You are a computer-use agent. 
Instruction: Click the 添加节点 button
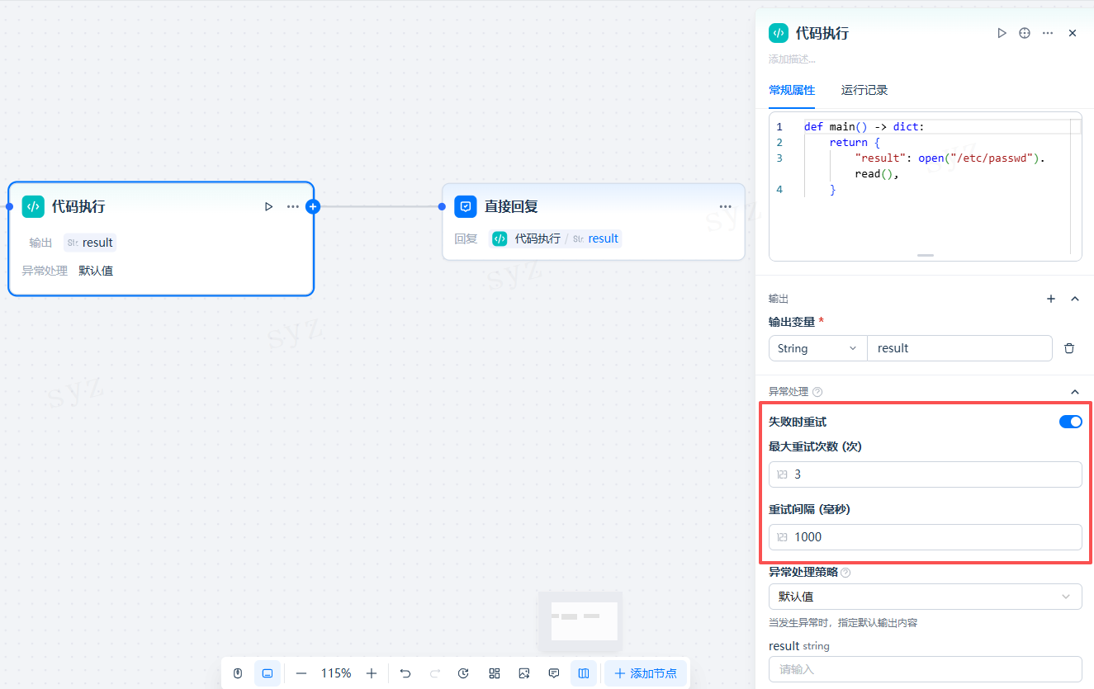pyautogui.click(x=646, y=673)
